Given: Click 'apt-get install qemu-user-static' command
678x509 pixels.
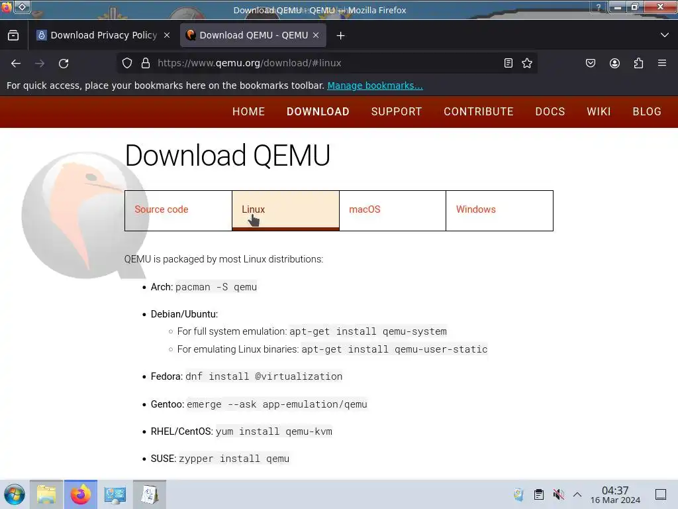Looking at the screenshot, I should 395,349.
